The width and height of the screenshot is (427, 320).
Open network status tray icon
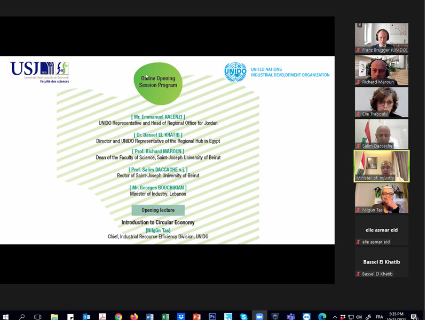coord(351,317)
